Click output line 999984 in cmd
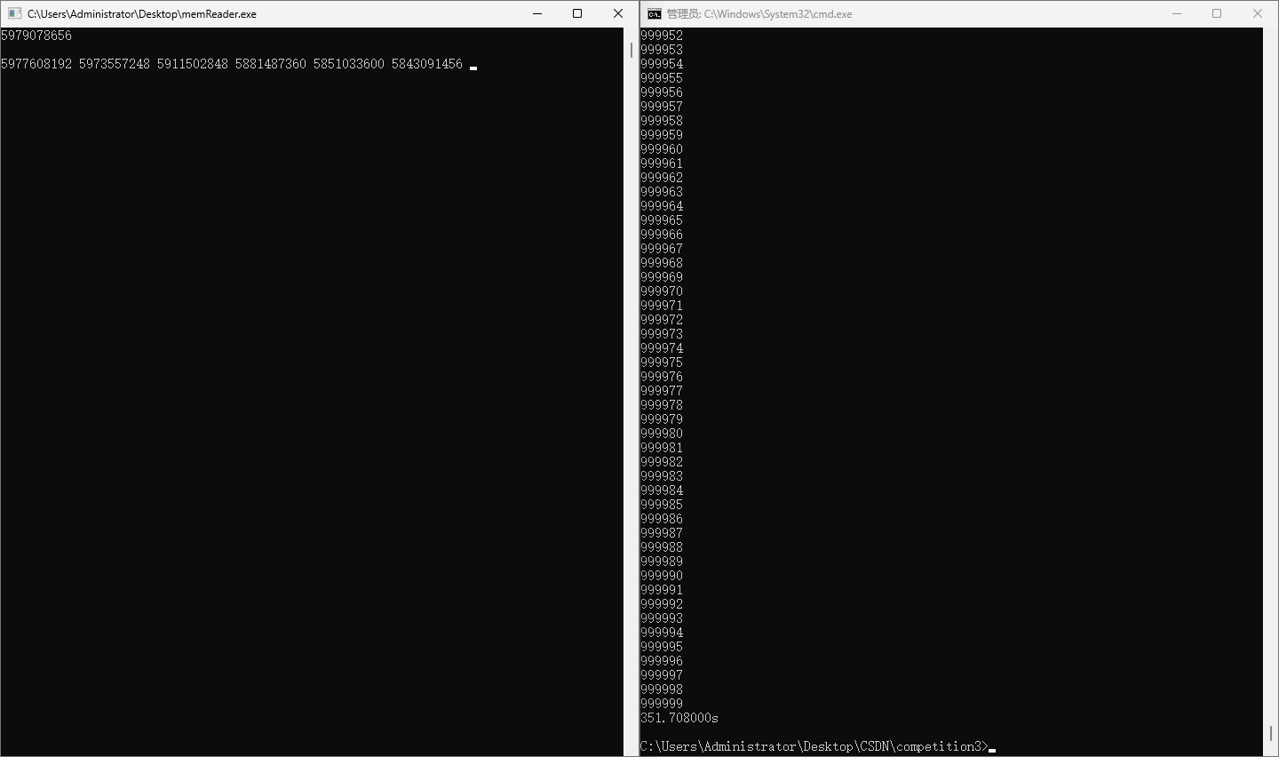The height and width of the screenshot is (757, 1279). (662, 490)
